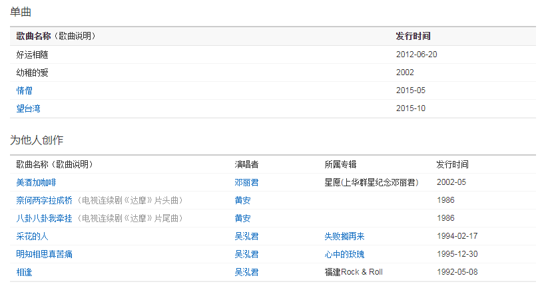Viewport: 548px width, 286px height.
Task: Click the 好运相随 song title text
Action: click(x=33, y=55)
